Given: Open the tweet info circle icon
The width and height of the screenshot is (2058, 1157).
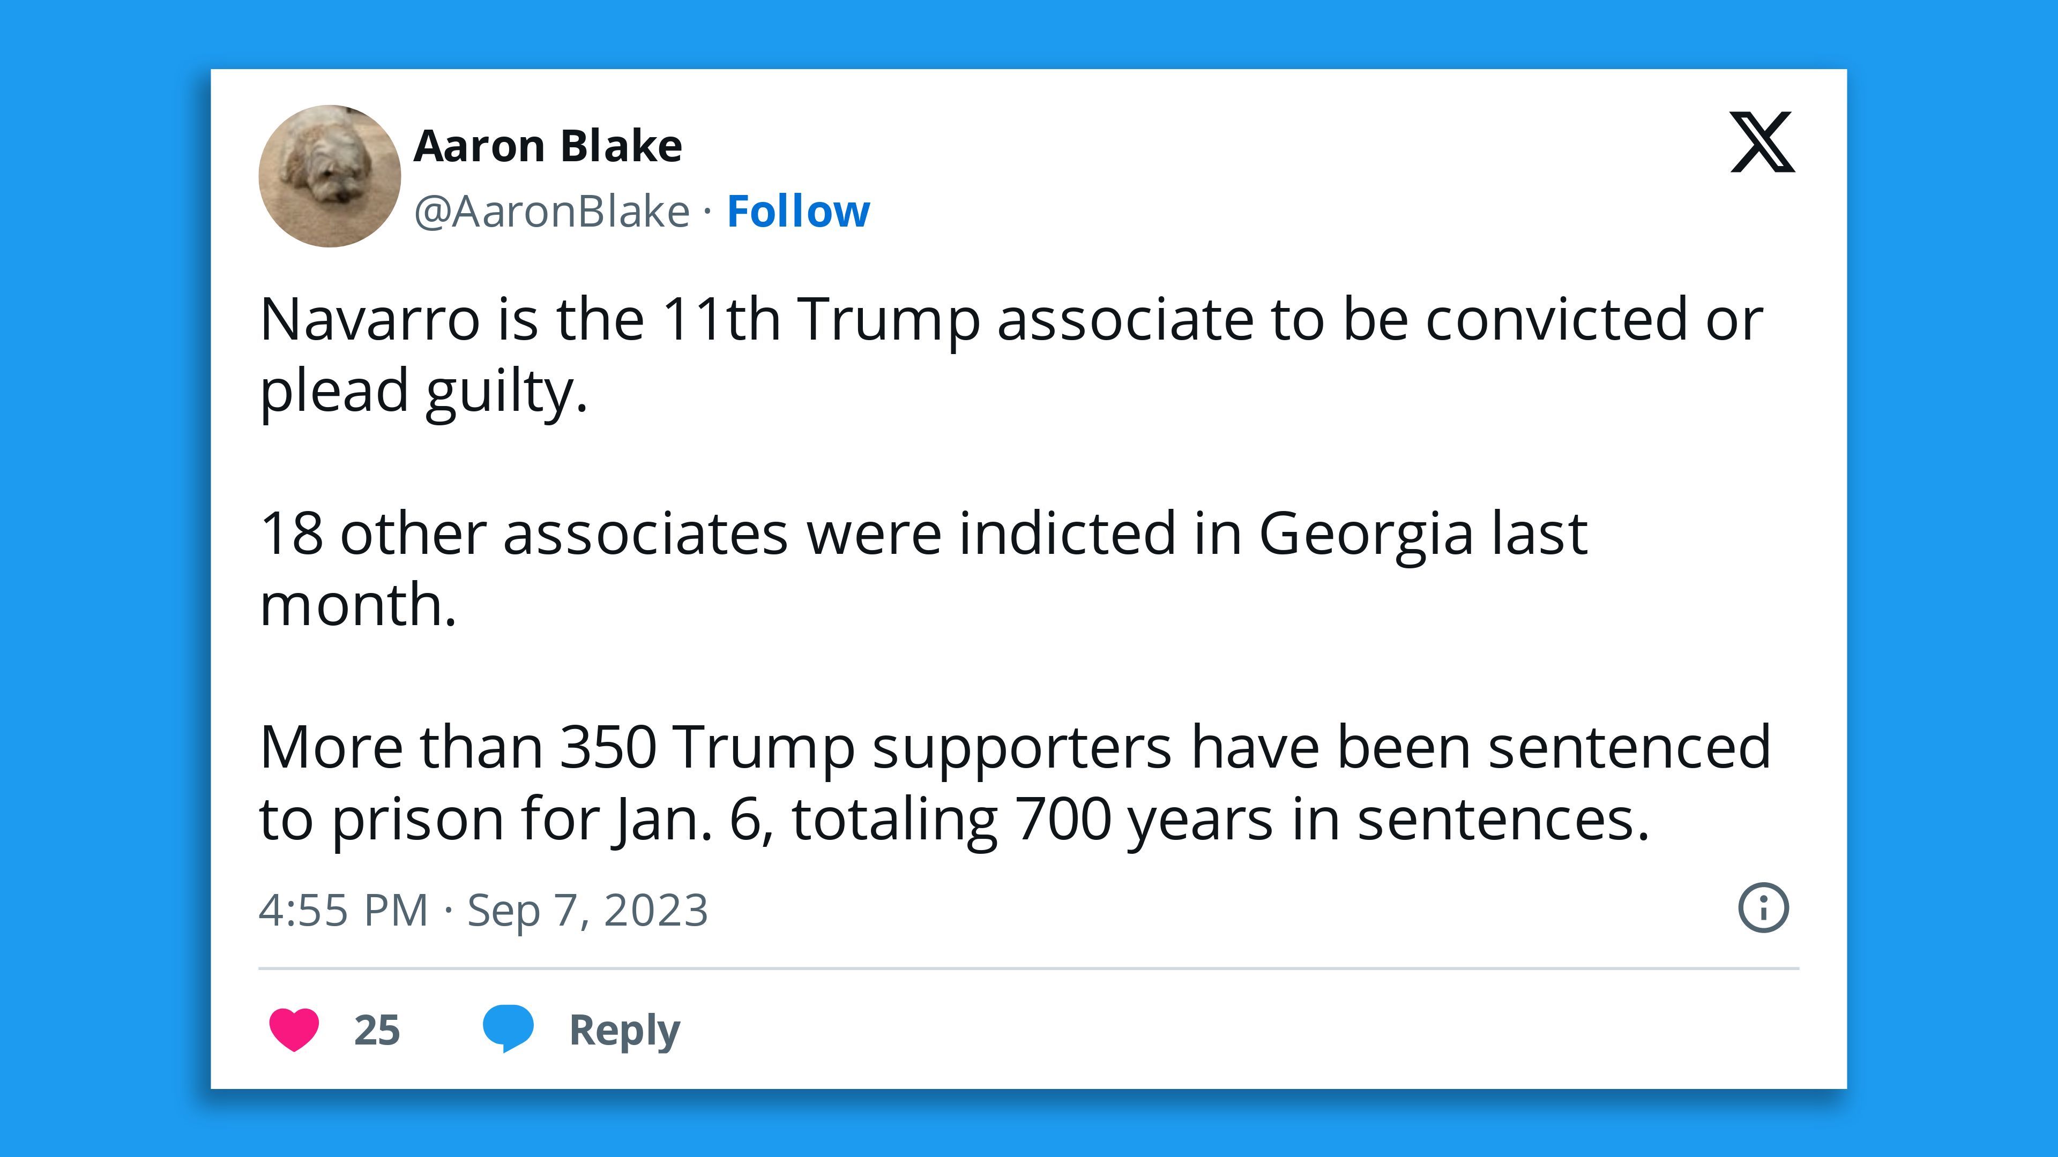Looking at the screenshot, I should pyautogui.click(x=1762, y=908).
